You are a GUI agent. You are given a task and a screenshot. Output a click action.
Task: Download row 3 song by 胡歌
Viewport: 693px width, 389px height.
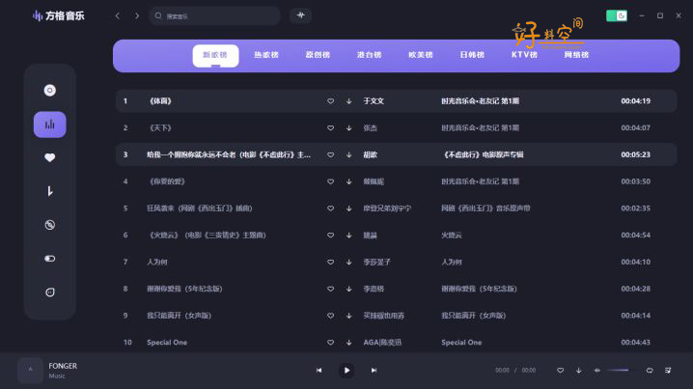(349, 154)
